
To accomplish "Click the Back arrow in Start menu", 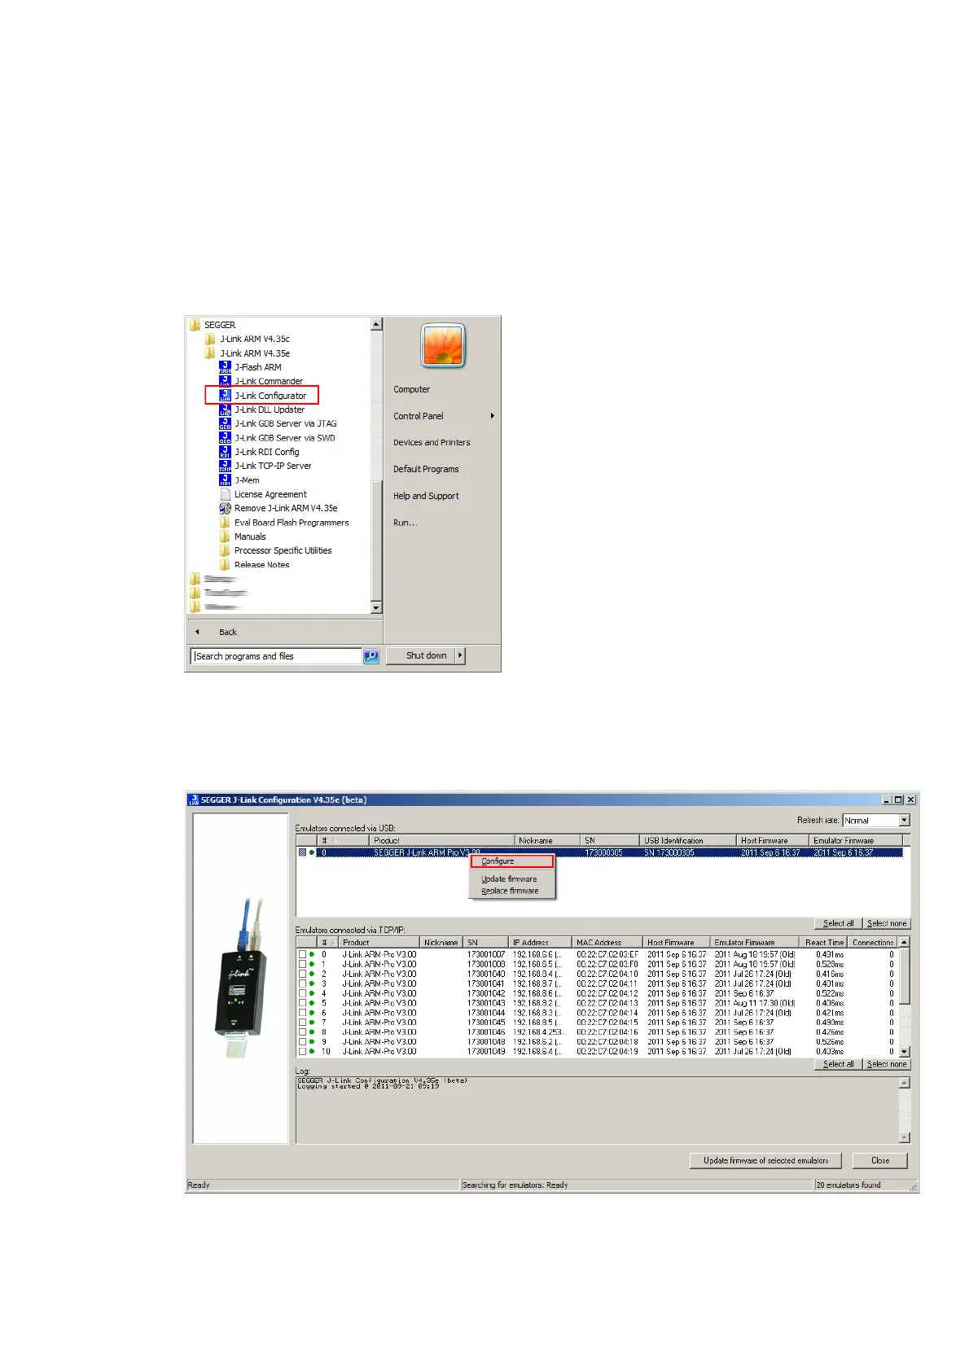I will click(197, 632).
